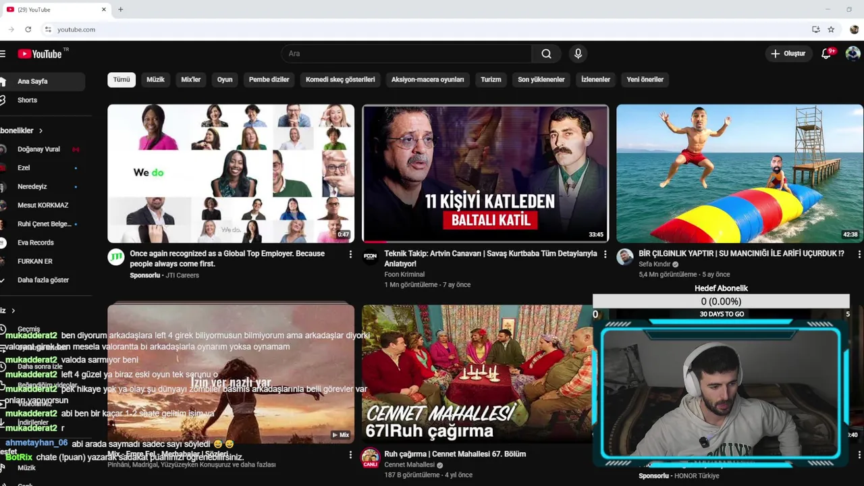Open more options for the Mix card
Image resolution: width=864 pixels, height=486 pixels.
[350, 455]
